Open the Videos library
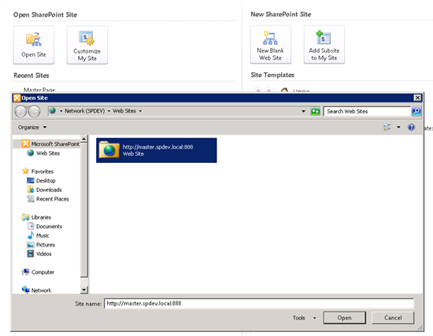 [39, 253]
